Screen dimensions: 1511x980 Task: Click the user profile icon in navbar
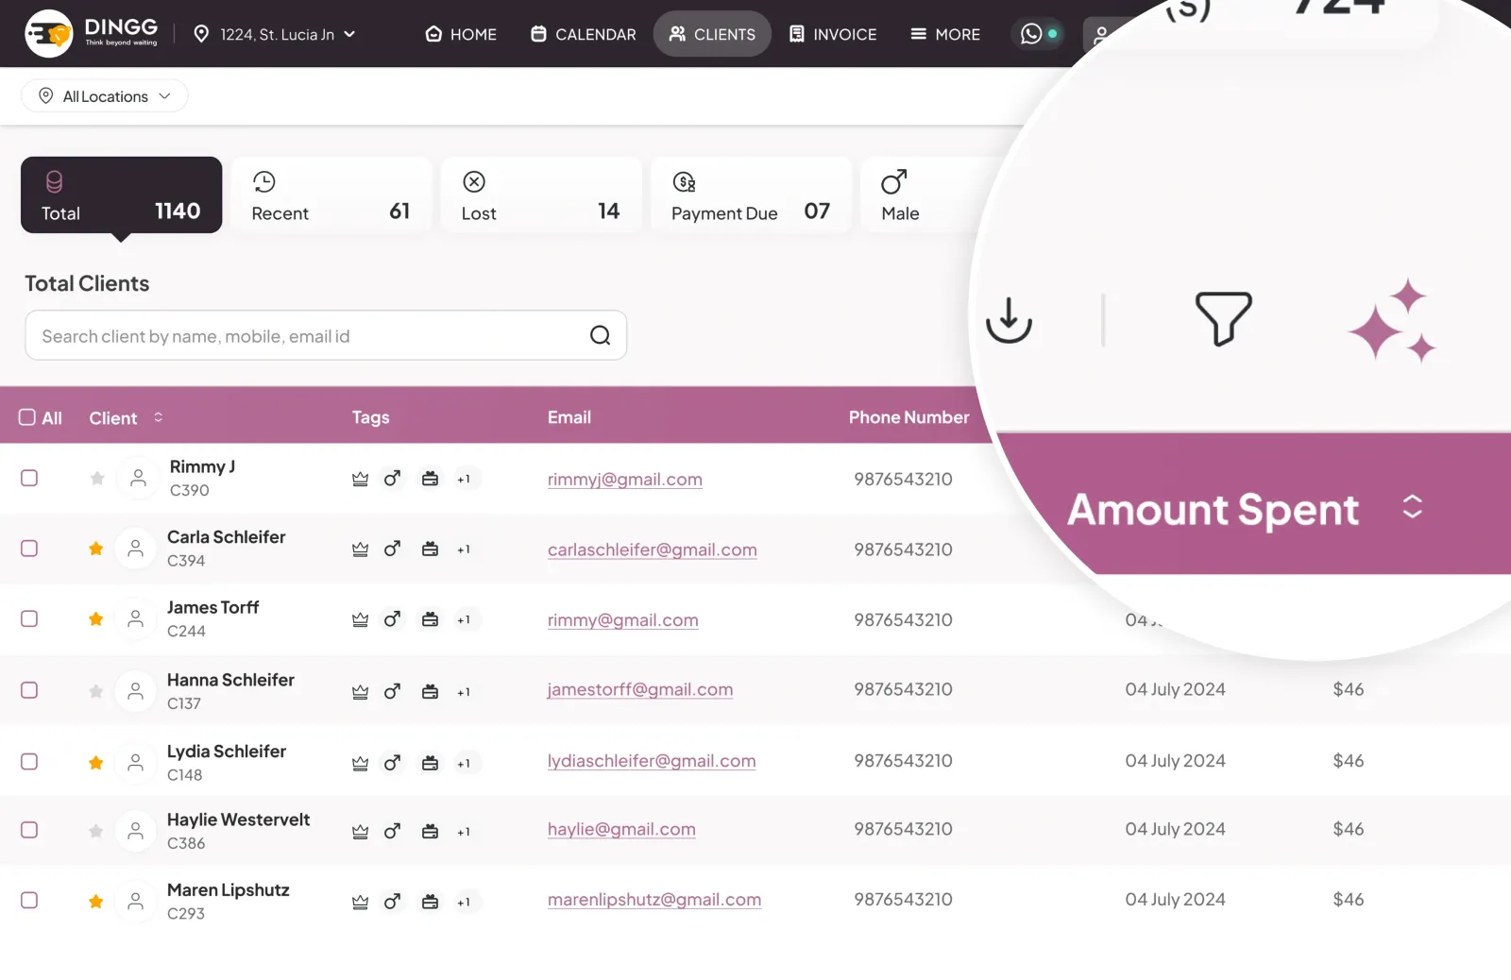[1101, 36]
